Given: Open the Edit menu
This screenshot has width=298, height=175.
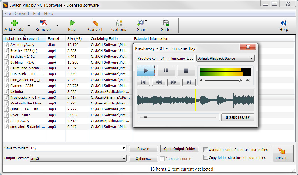Looking at the screenshot, I should [36, 13].
